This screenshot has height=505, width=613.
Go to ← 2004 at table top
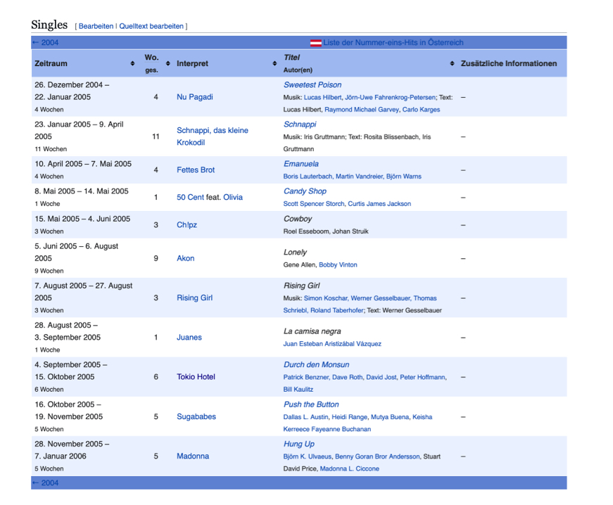pyautogui.click(x=45, y=43)
